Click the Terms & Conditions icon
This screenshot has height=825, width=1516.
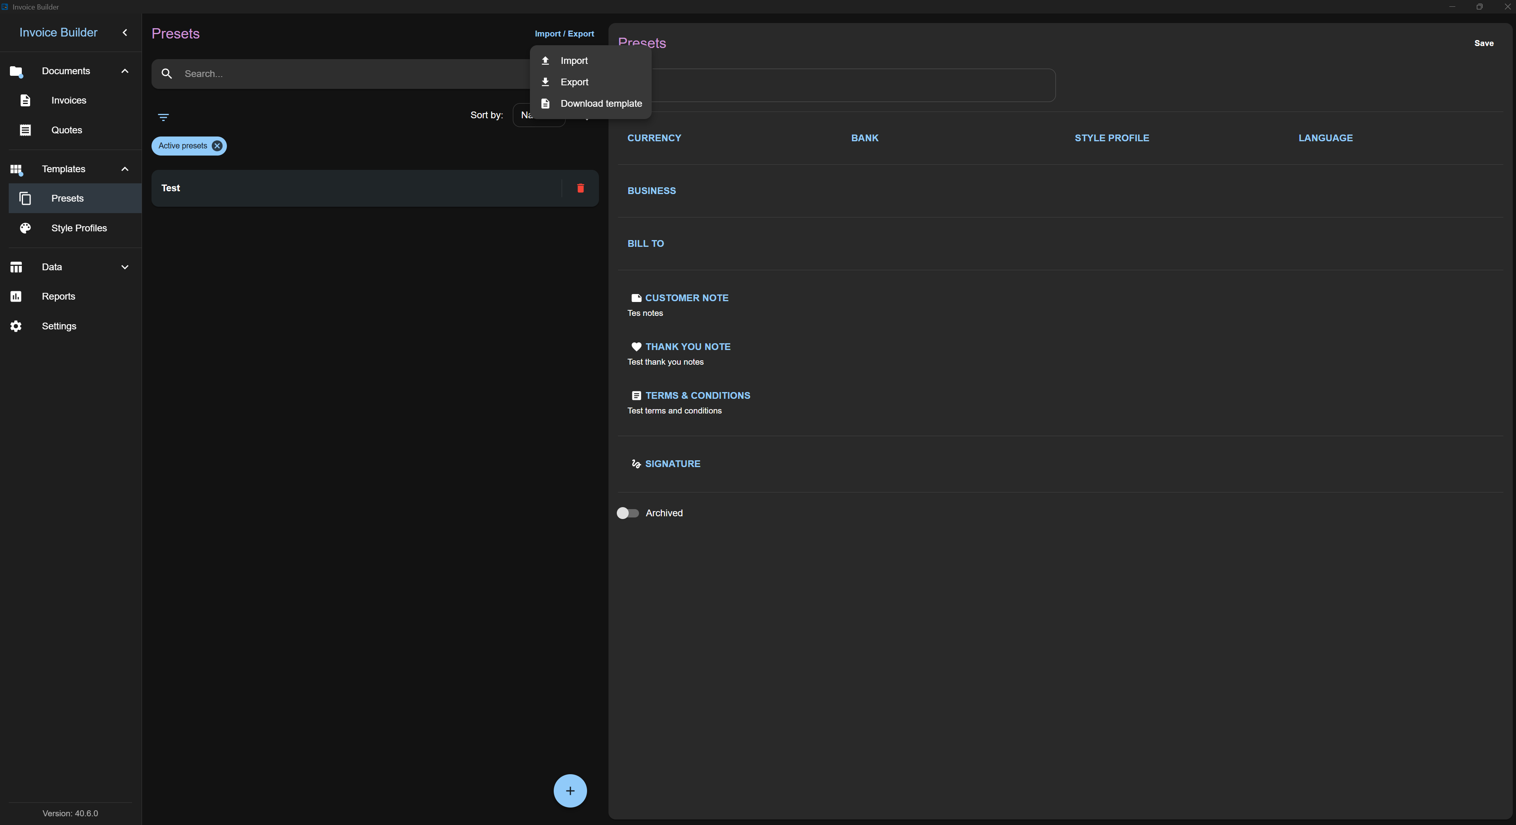tap(636, 396)
